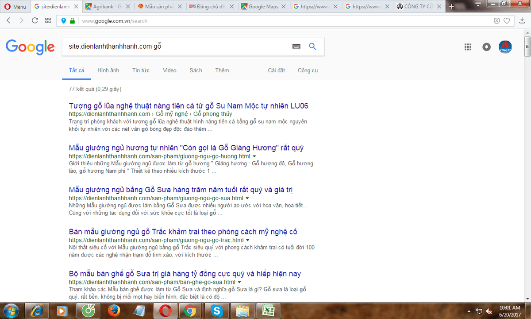Open File Explorer from taskbar
Image resolution: width=531 pixels, height=319 pixels.
242,311
